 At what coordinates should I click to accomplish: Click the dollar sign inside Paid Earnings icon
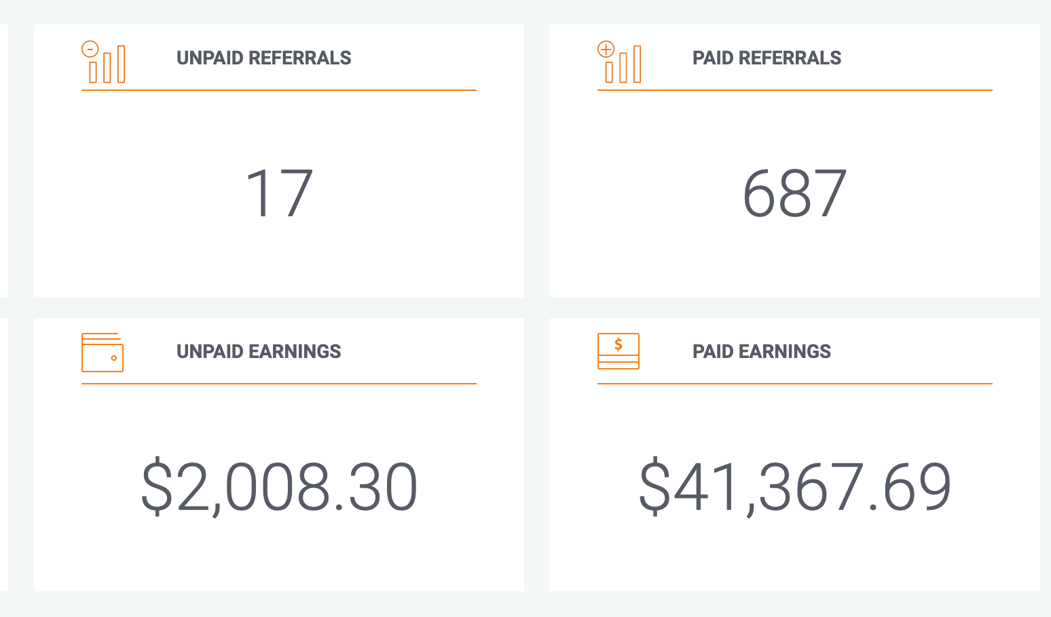pos(619,344)
